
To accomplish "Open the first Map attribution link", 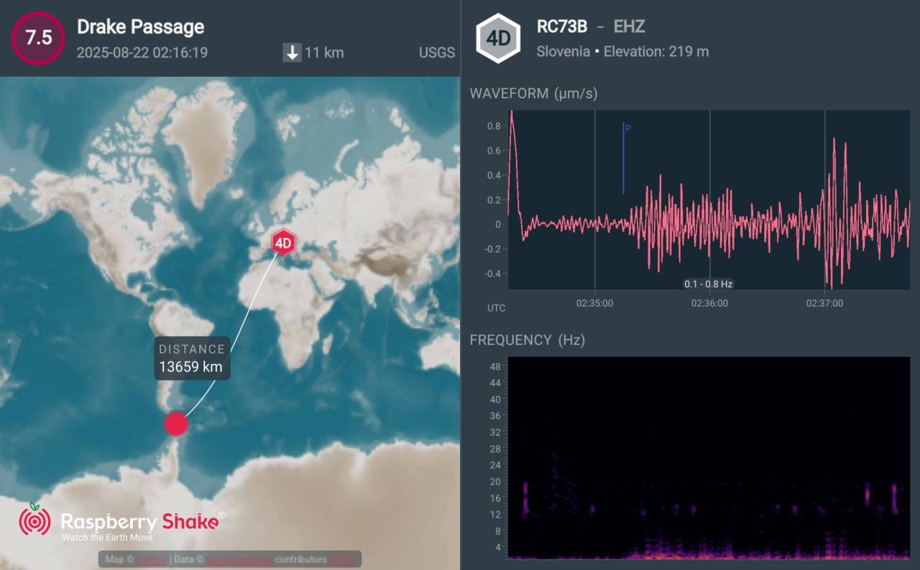I will tap(153, 559).
